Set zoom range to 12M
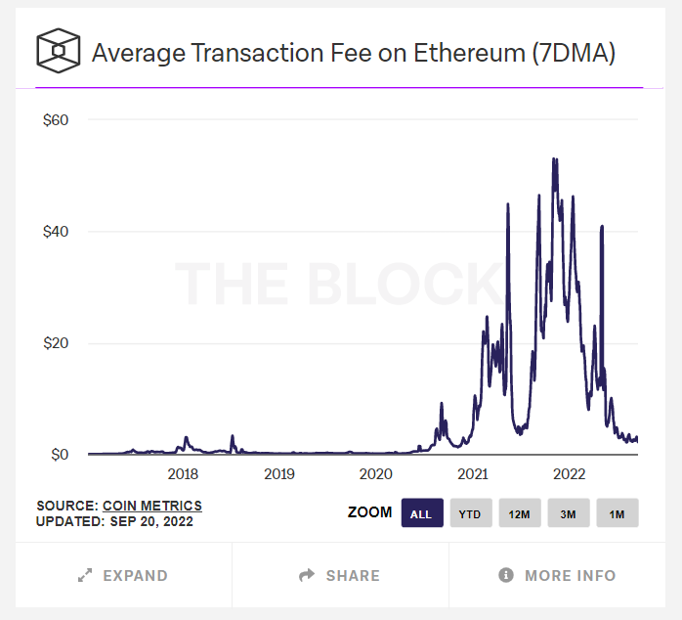The width and height of the screenshot is (682, 620). click(519, 513)
